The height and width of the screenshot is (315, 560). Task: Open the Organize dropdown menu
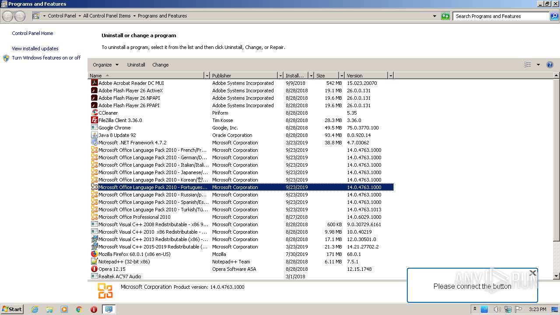(105, 65)
